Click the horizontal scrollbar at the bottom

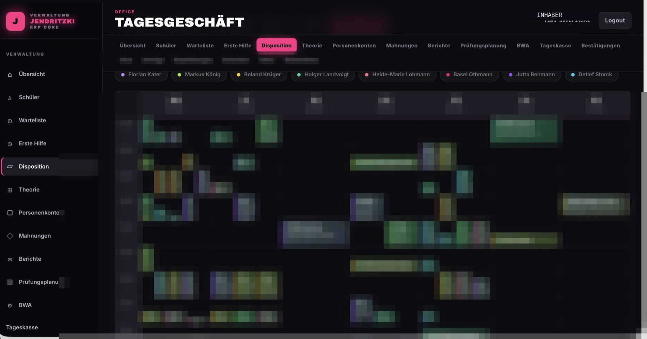347,336
